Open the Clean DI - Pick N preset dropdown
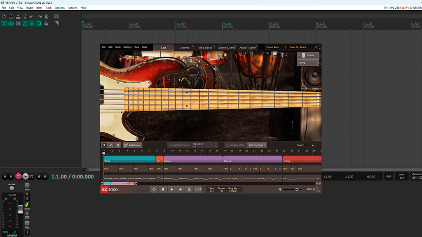The width and height of the screenshot is (422, 237). [x=303, y=47]
